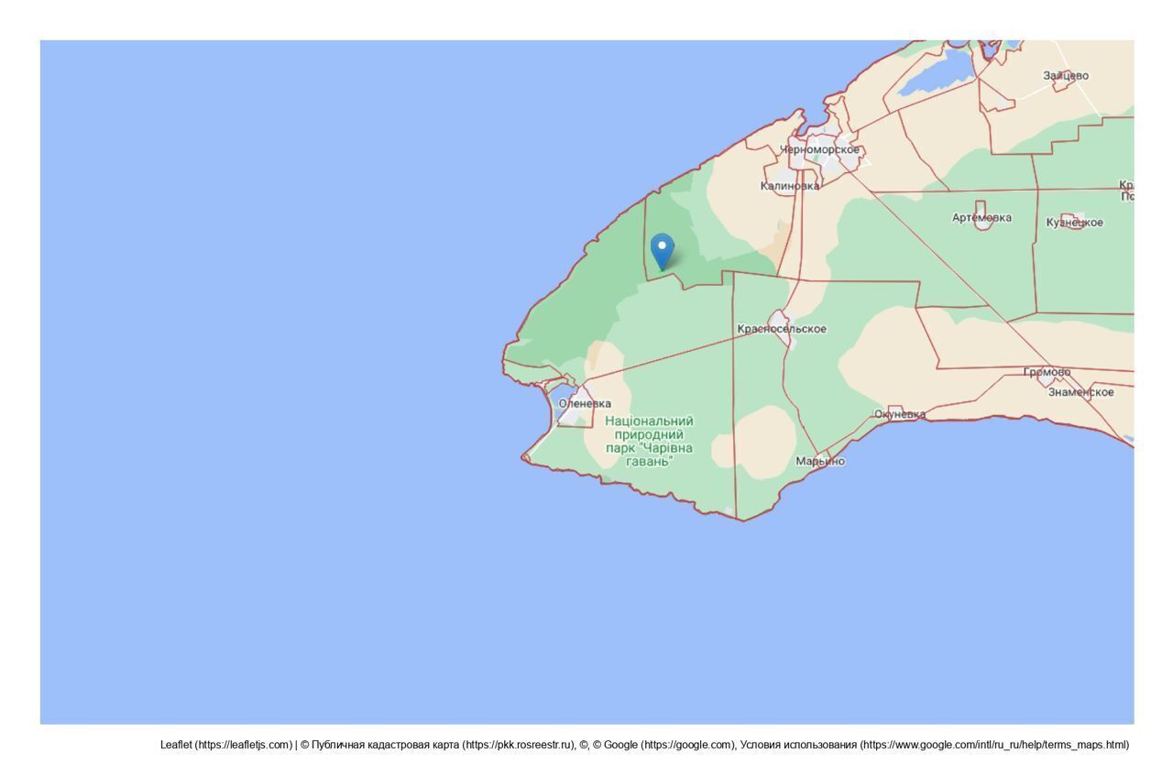The height and width of the screenshot is (775, 1173).
Task: Click the blue location marker pin
Action: coord(662,252)
